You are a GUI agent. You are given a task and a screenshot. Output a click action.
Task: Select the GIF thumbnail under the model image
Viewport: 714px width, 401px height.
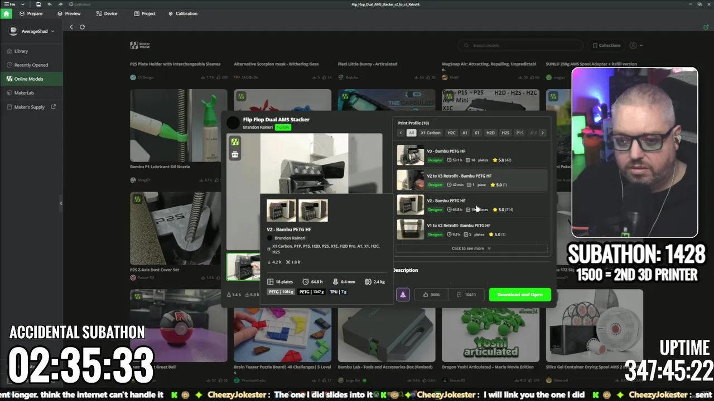(243, 266)
